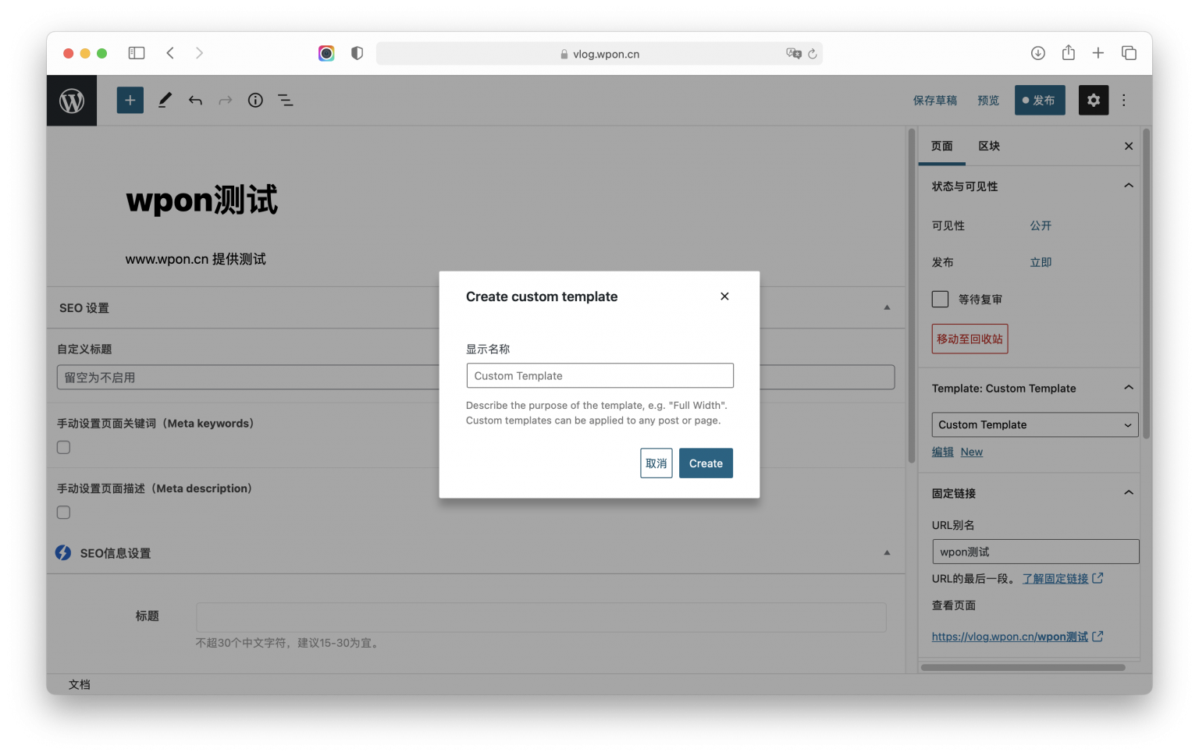This screenshot has height=756, width=1199.
Task: Click the translate icon in address bar
Action: (793, 53)
